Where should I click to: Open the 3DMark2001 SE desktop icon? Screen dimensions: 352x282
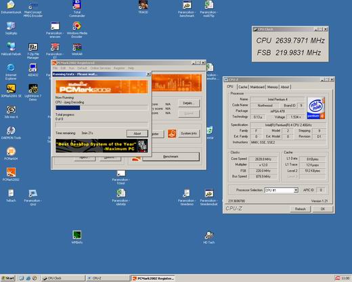(x=11, y=91)
